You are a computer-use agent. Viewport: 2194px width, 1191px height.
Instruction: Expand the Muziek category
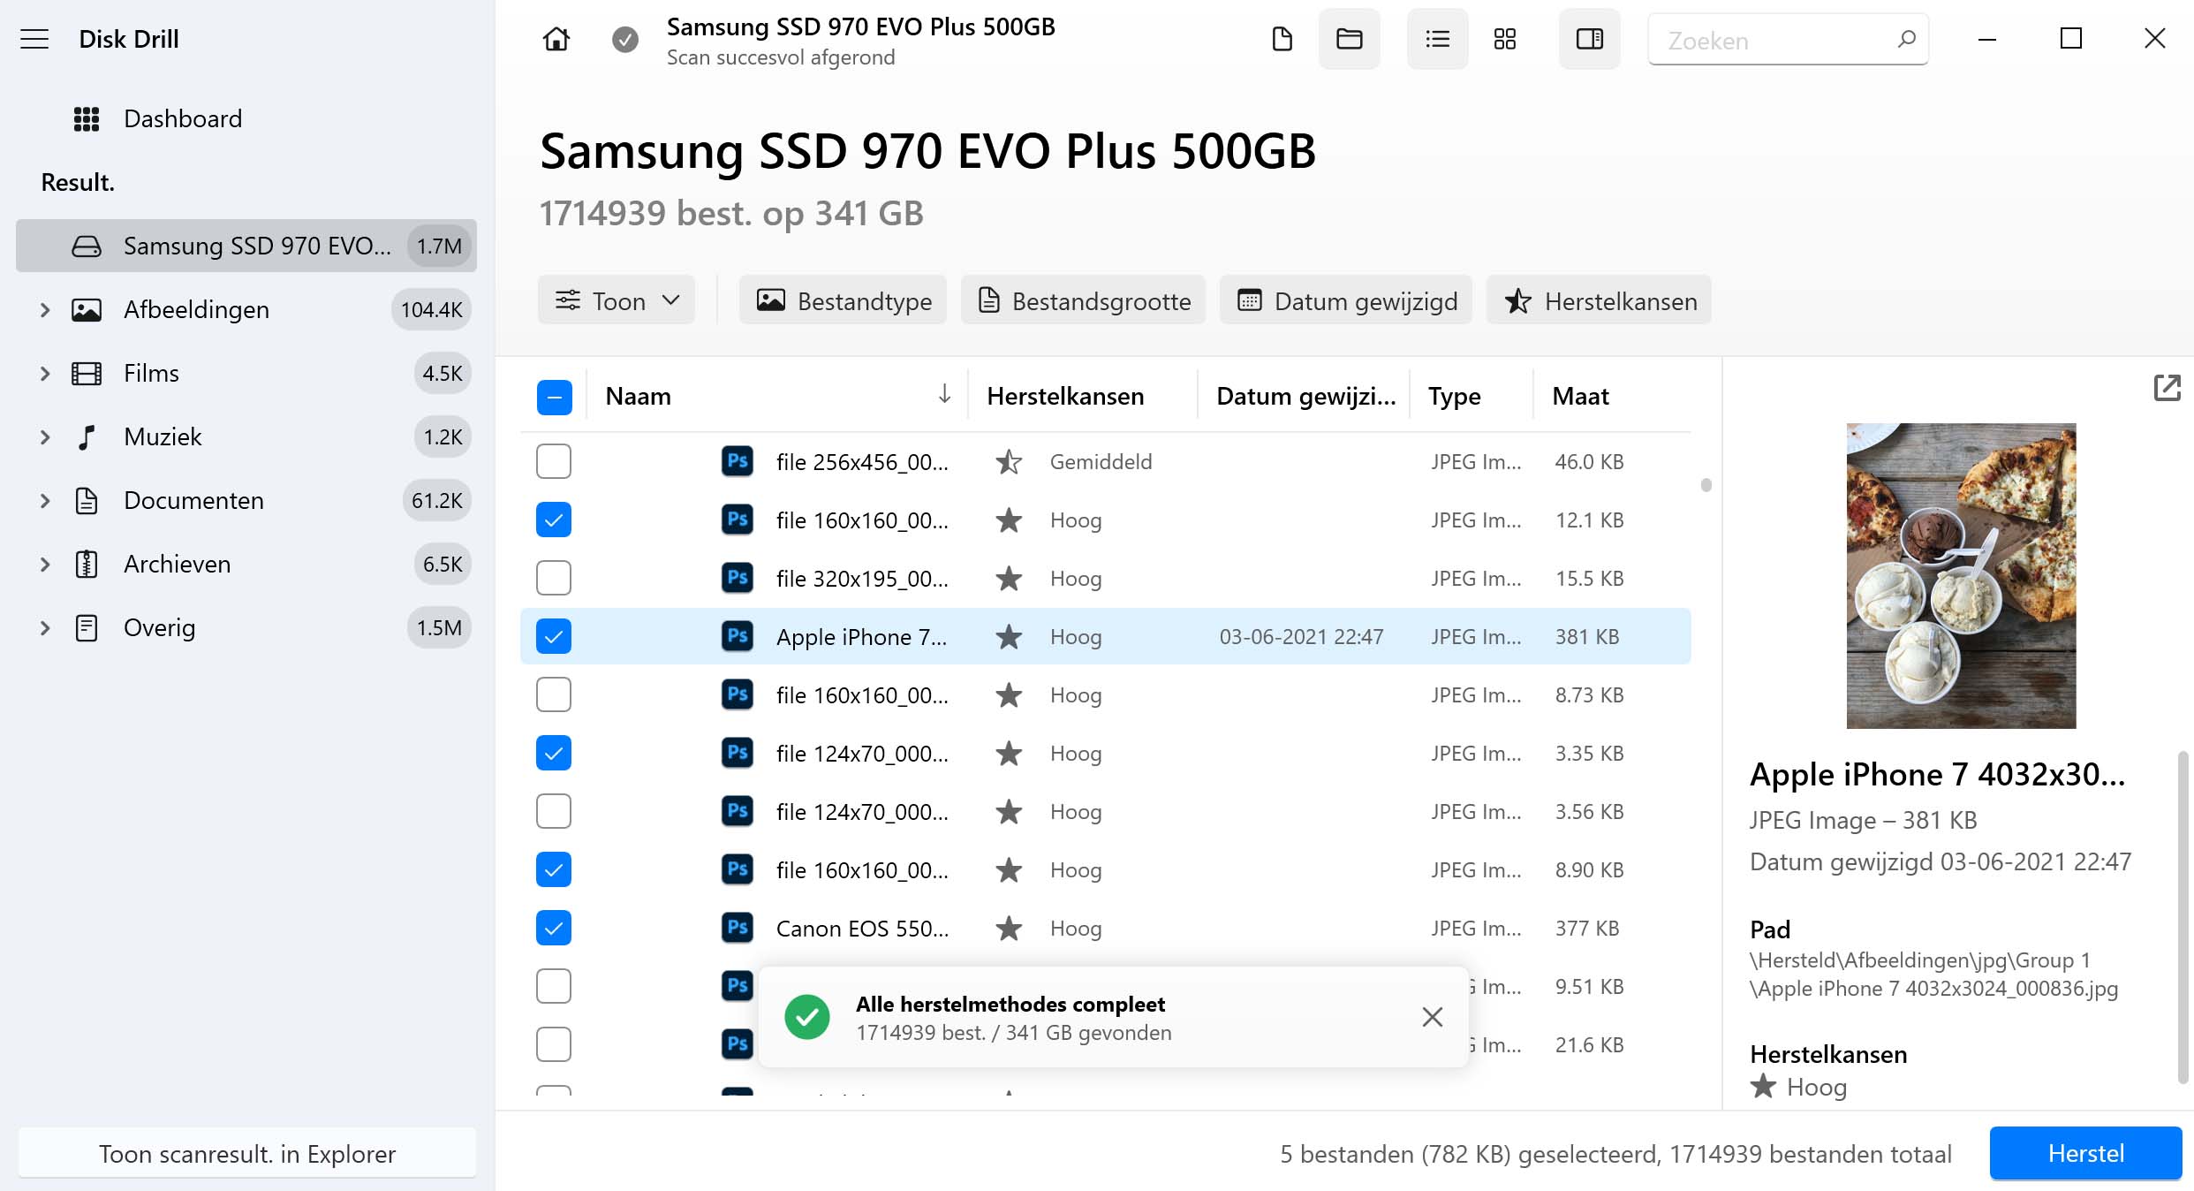[x=44, y=437]
